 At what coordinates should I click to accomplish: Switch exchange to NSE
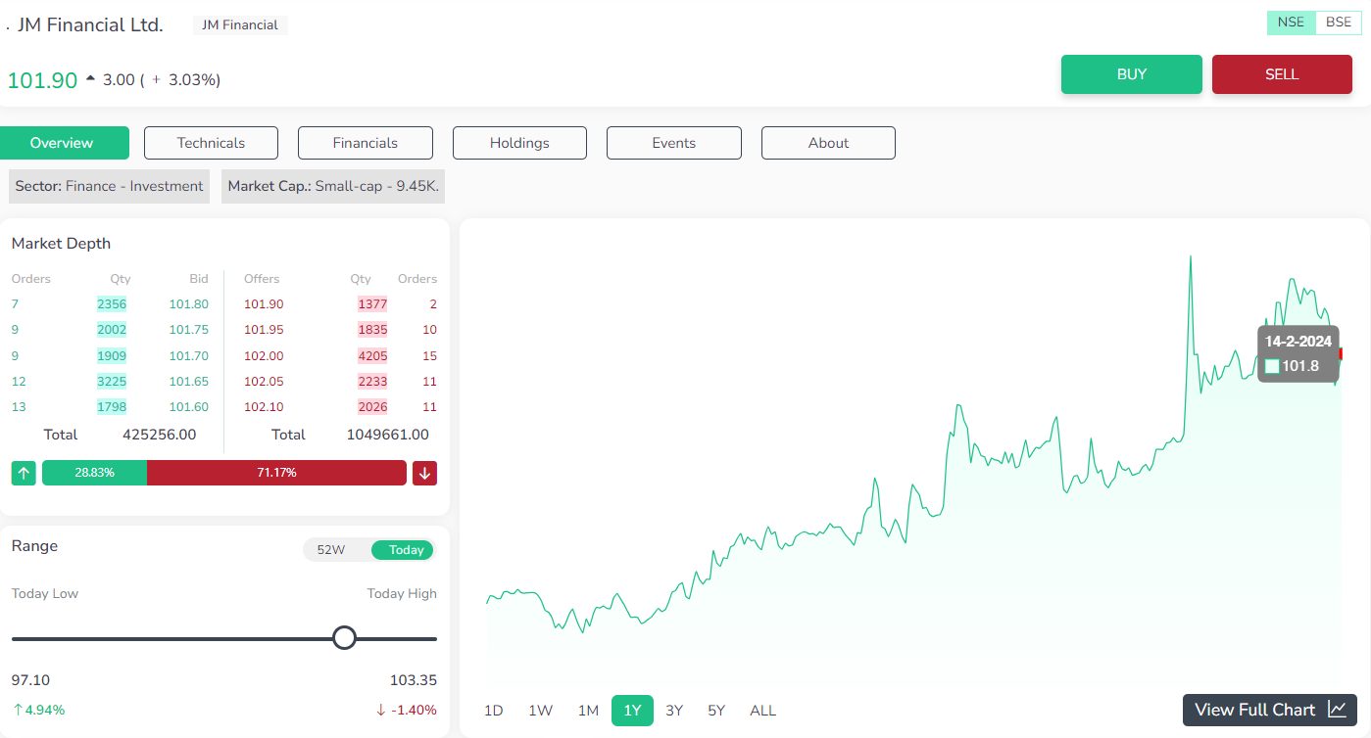point(1291,23)
